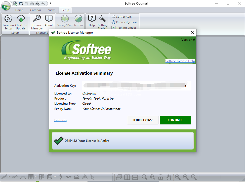
Task: Open License Manager key icon in ribbon
Action: point(37,22)
